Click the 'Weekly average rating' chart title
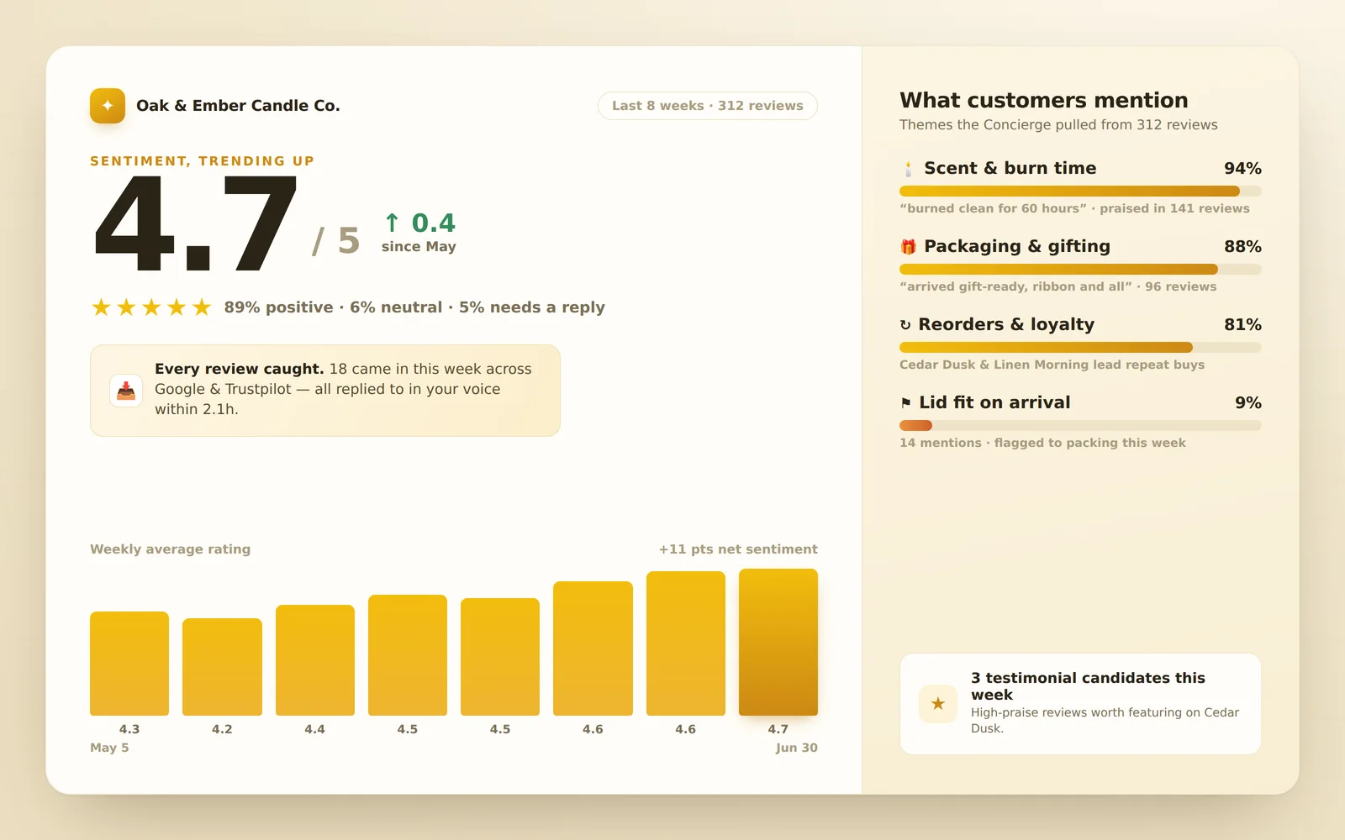Viewport: 1345px width, 840px height. [170, 549]
